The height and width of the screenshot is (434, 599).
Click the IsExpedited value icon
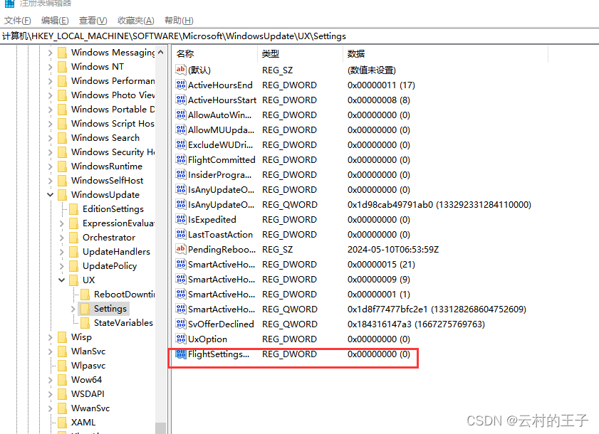181,219
